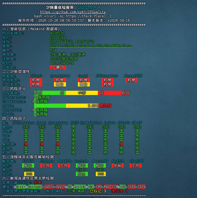Click the green Gmail mail provider

pos(21,187)
